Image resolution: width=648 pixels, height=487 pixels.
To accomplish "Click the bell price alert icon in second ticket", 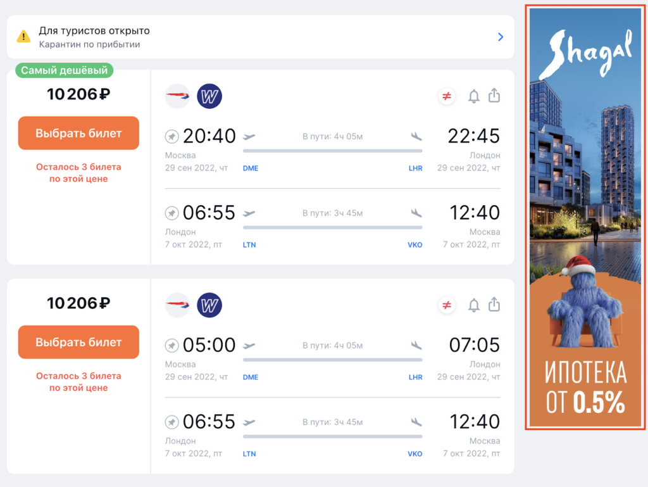I will click(473, 305).
